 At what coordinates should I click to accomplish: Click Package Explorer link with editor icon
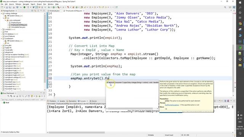click(35, 11)
